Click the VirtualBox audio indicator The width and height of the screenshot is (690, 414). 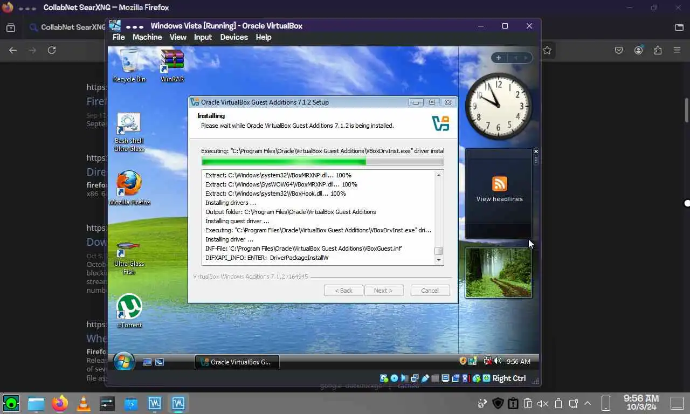click(404, 378)
